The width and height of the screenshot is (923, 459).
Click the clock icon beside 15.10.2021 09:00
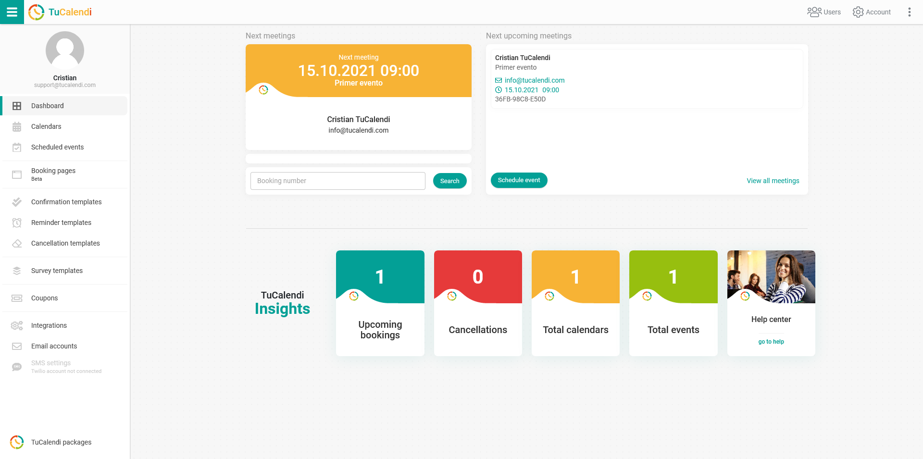tap(499, 90)
